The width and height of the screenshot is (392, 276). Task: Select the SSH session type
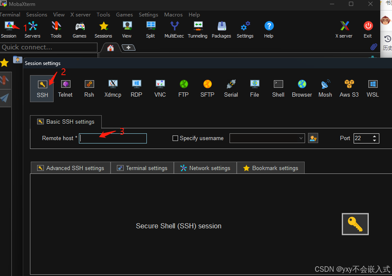click(42, 89)
